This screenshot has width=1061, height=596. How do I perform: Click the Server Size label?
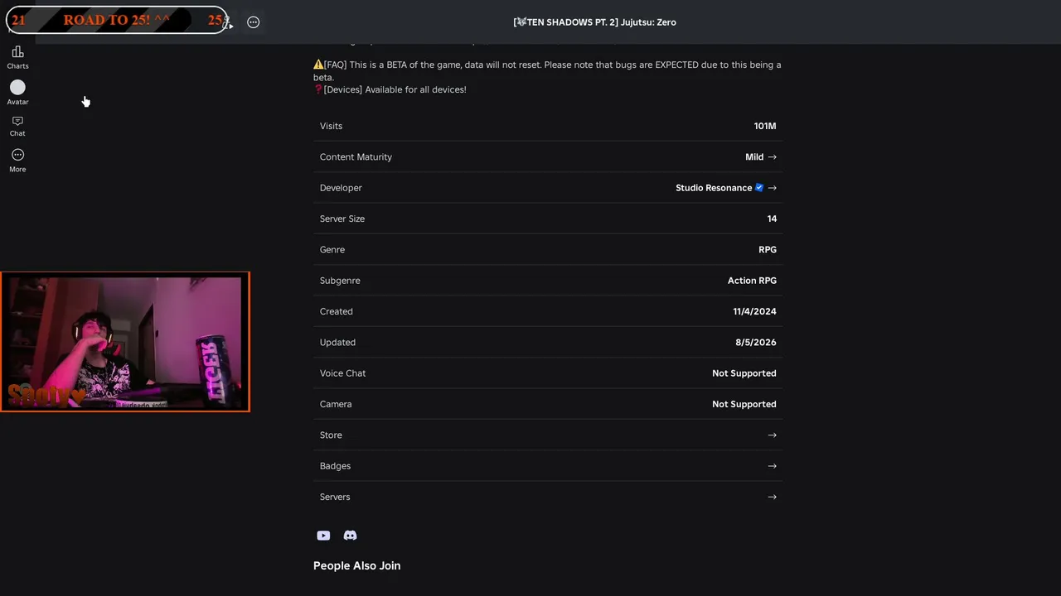[x=342, y=219]
